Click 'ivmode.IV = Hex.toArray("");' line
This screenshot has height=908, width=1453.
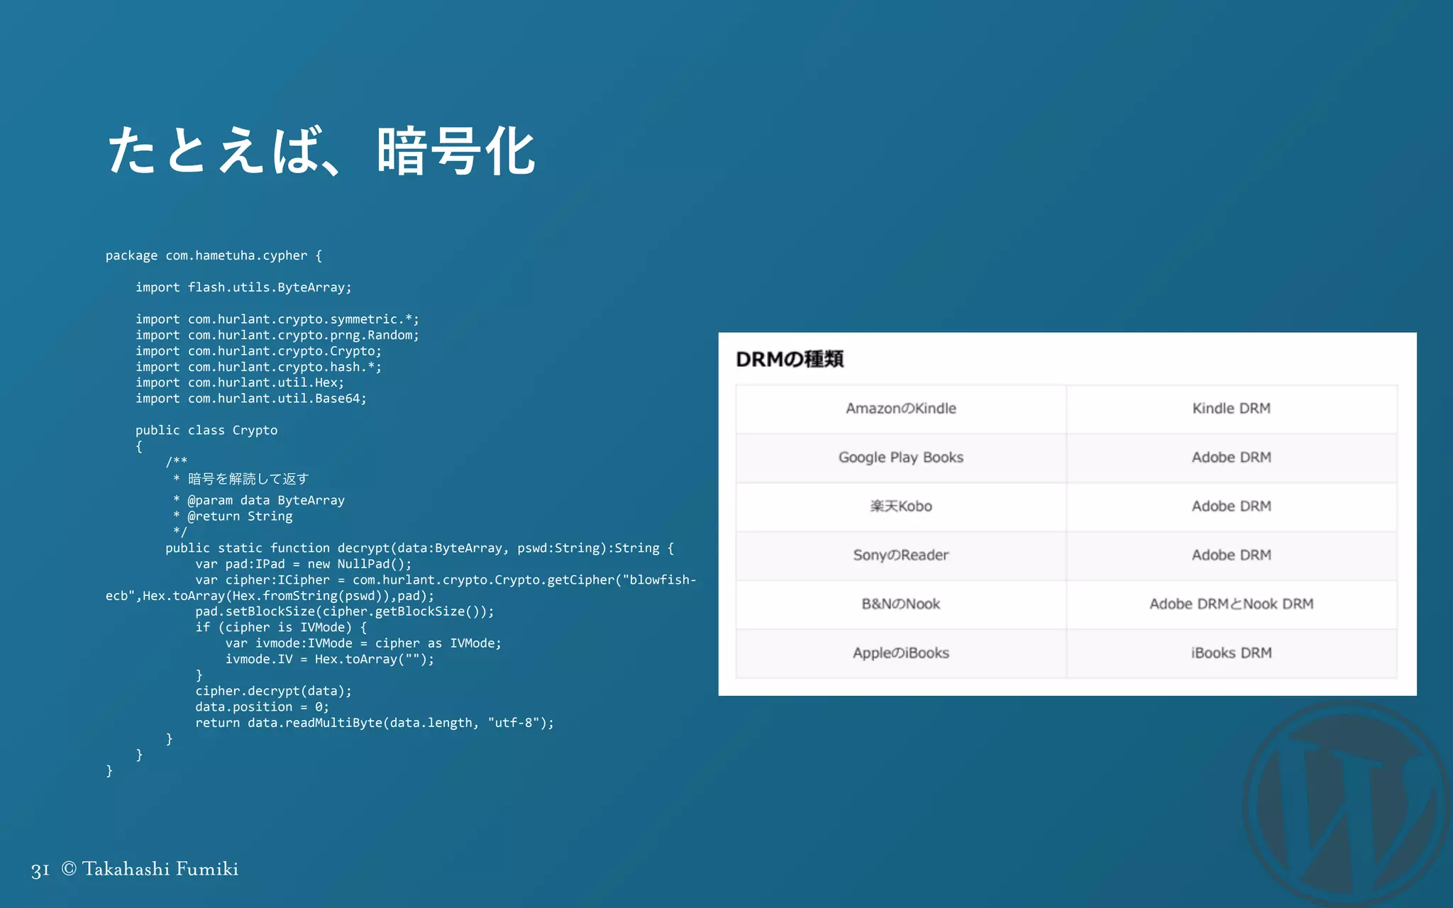click(330, 659)
